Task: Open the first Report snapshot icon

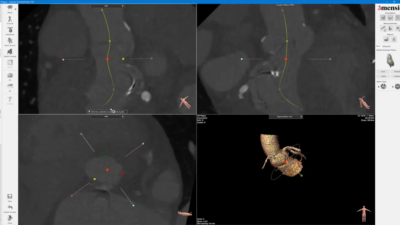Action: point(387,39)
